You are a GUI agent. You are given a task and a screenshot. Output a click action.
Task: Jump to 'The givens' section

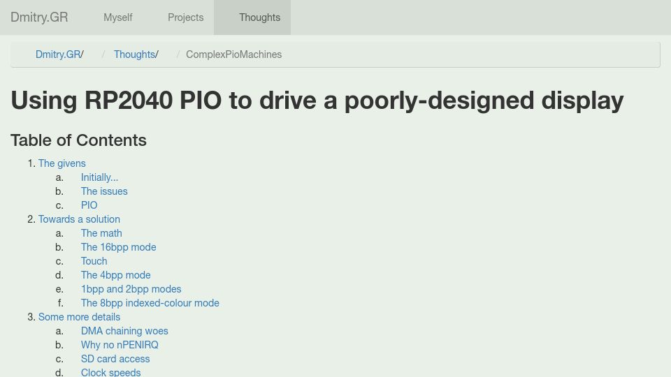(62, 163)
